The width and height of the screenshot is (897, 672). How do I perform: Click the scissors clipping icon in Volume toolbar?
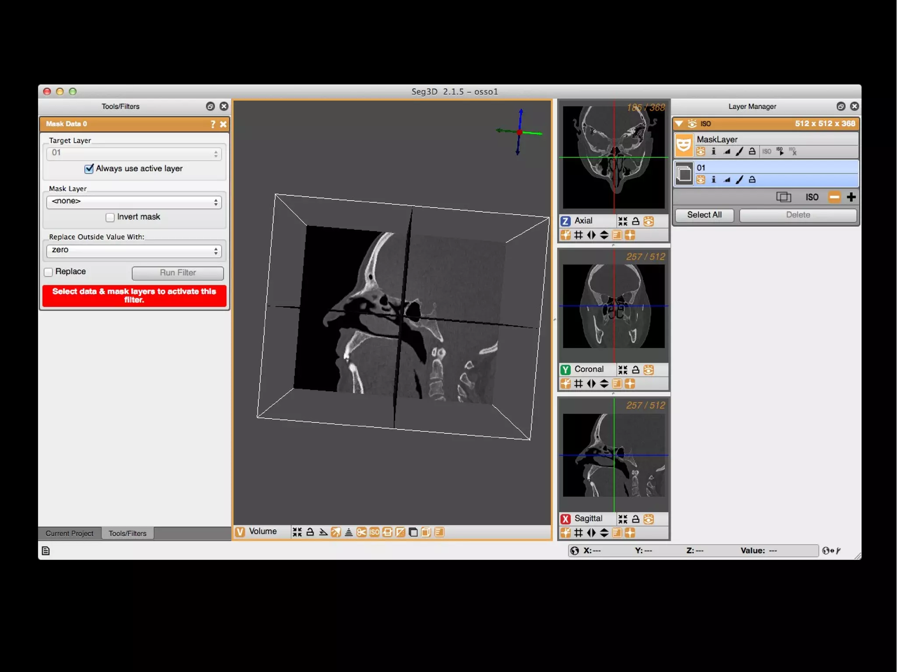[x=361, y=532]
